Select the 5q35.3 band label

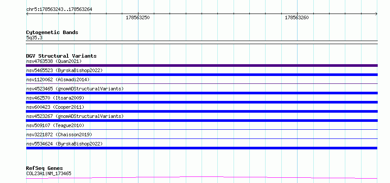point(34,38)
